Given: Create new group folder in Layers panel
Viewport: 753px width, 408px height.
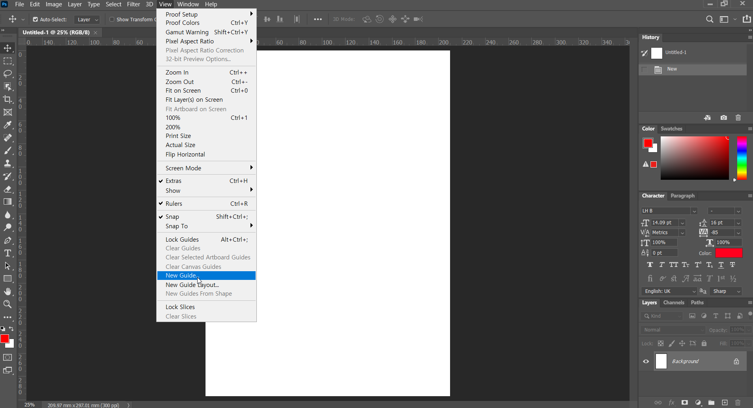Looking at the screenshot, I should (x=711, y=402).
